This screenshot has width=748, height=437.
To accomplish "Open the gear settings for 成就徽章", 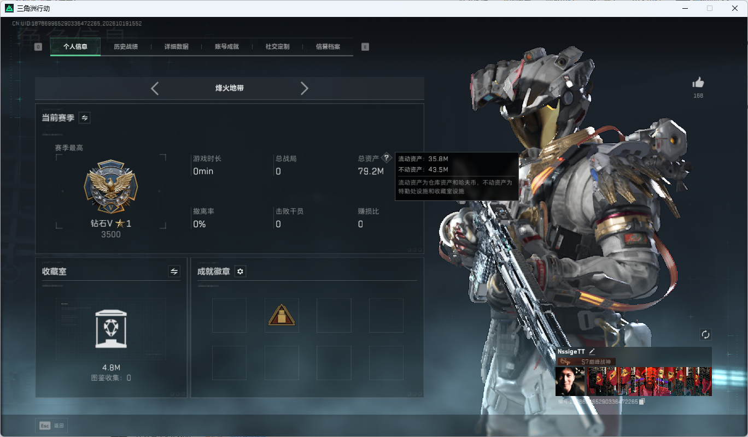I will pyautogui.click(x=240, y=271).
